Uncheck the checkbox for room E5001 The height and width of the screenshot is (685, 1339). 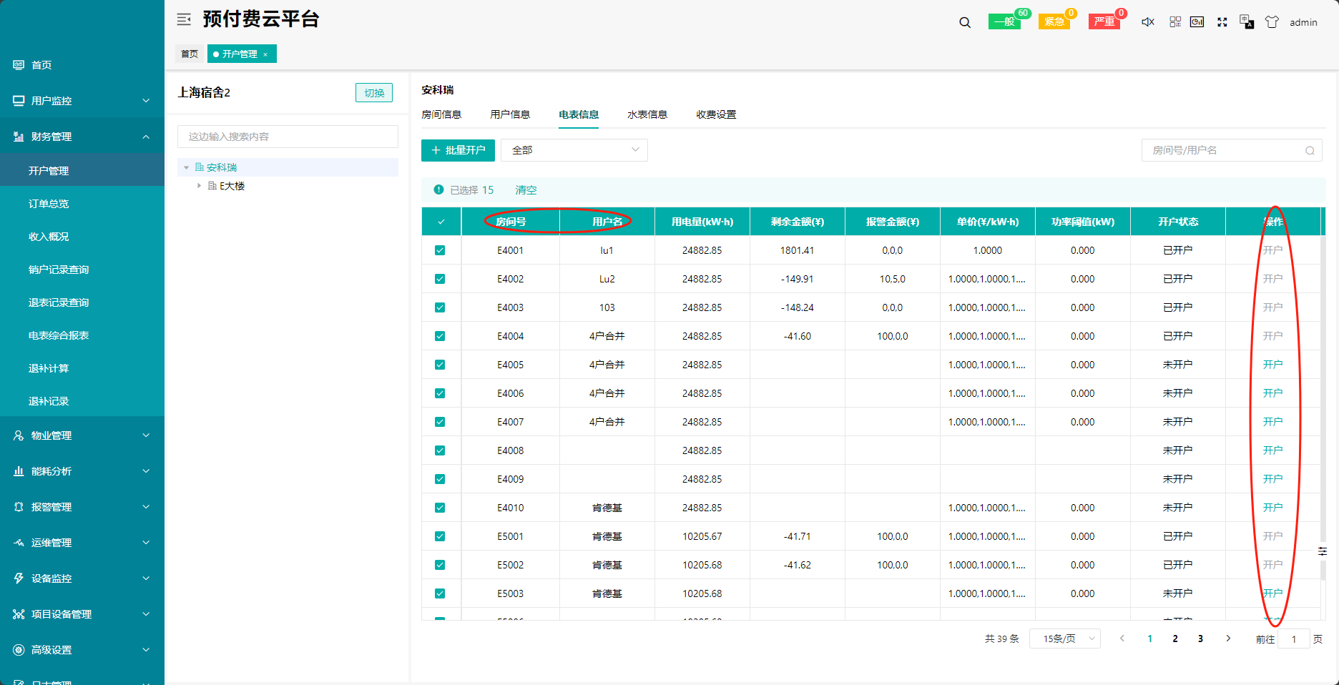pos(440,536)
